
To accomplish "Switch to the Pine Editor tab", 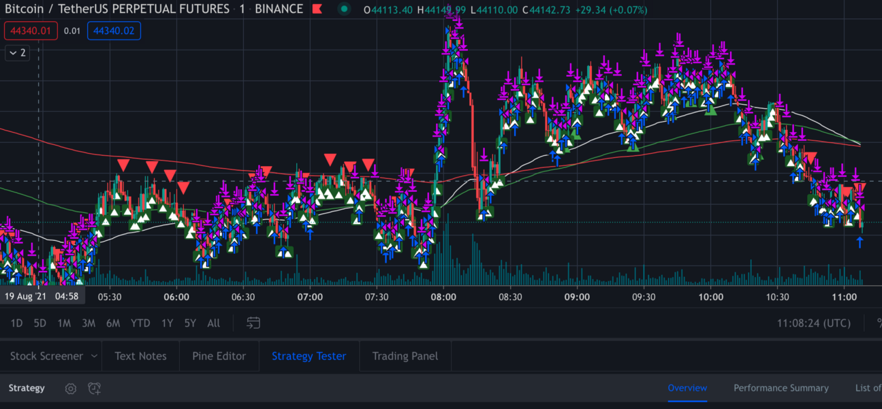I will tap(219, 356).
